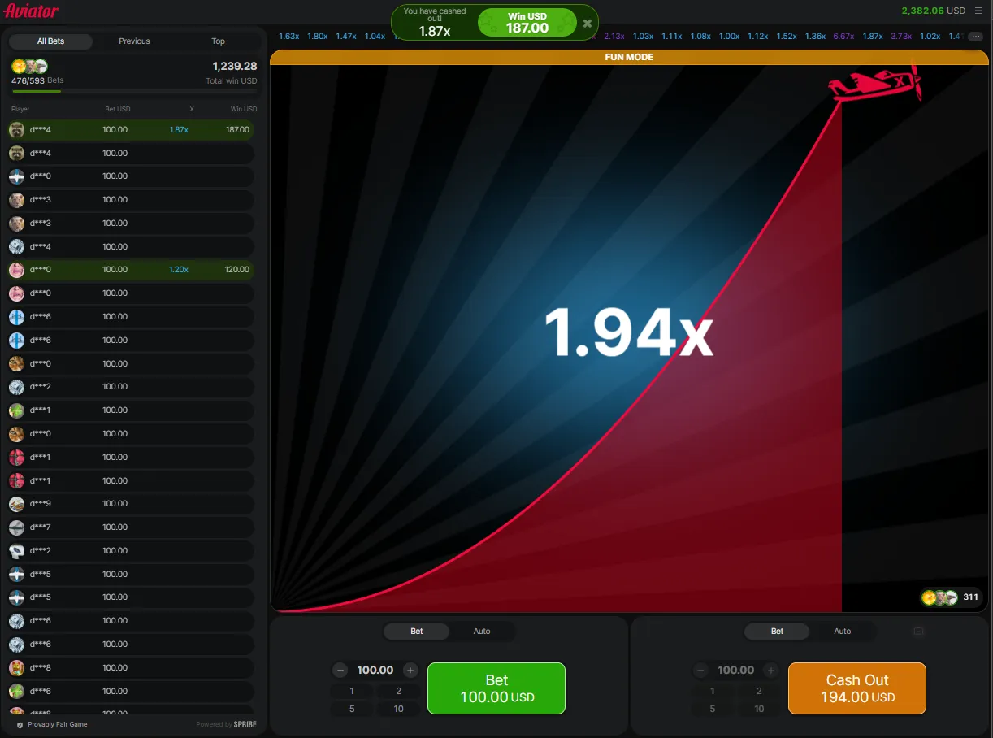
Task: Decrease the bet with minus next to the green Bet button
Action: point(340,671)
